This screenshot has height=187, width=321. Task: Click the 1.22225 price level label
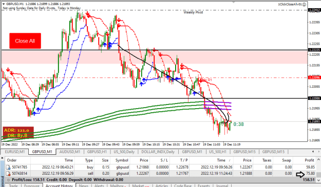314,50
